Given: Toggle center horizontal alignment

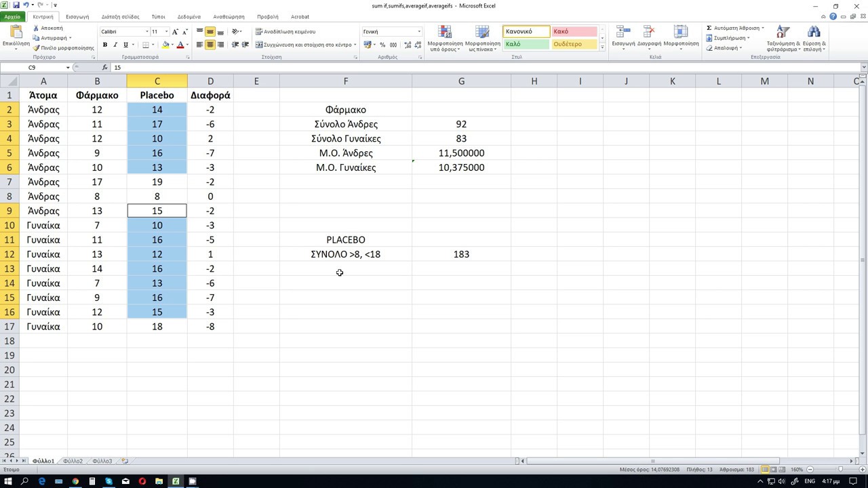Looking at the screenshot, I should click(x=210, y=45).
